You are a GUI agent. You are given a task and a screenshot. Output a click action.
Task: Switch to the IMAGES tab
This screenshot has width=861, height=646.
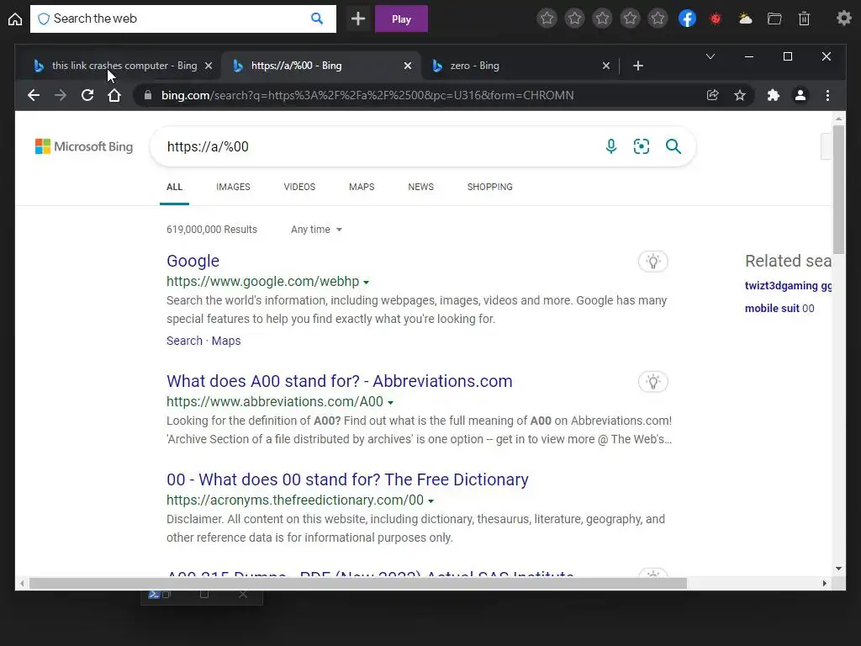[233, 187]
